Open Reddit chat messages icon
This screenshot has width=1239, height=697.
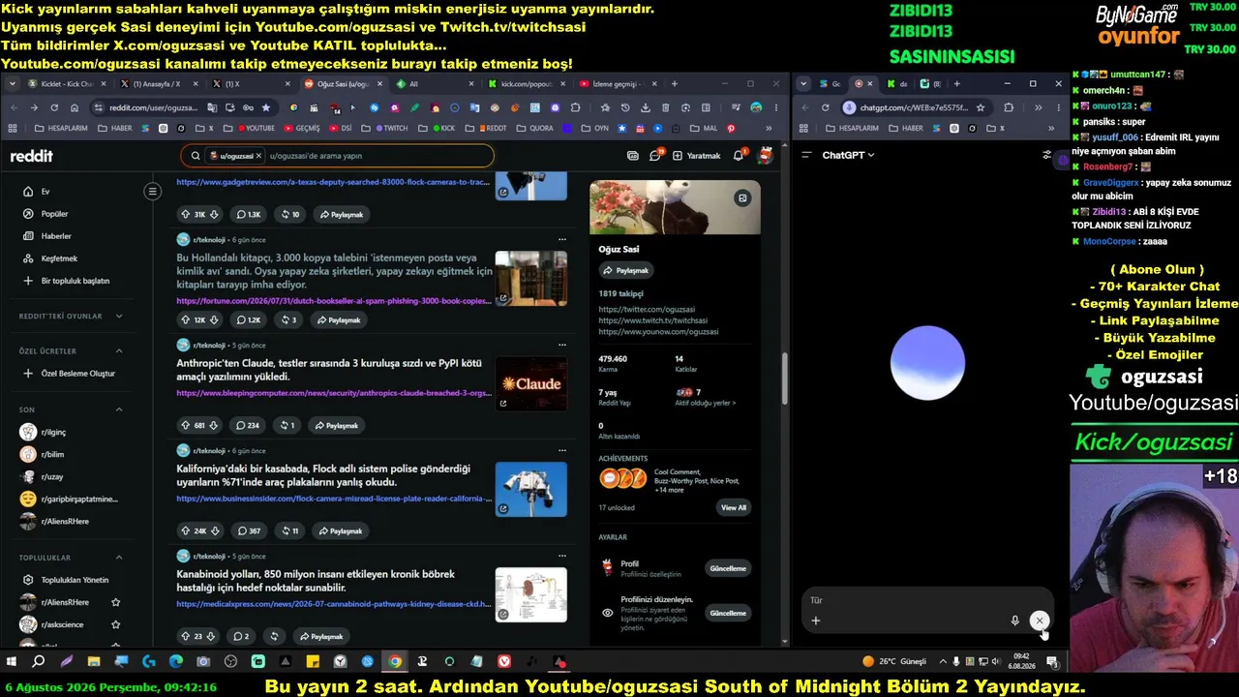[655, 156]
